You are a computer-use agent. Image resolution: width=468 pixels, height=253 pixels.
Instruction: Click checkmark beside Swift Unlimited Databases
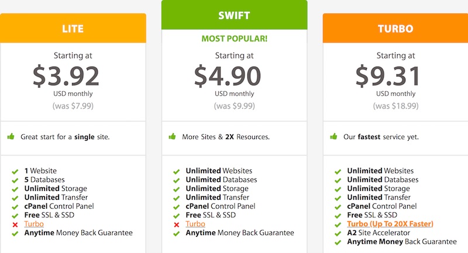pos(177,181)
